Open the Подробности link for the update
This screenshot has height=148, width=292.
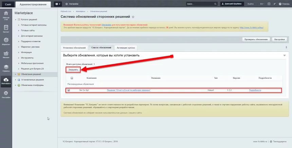[255, 90]
